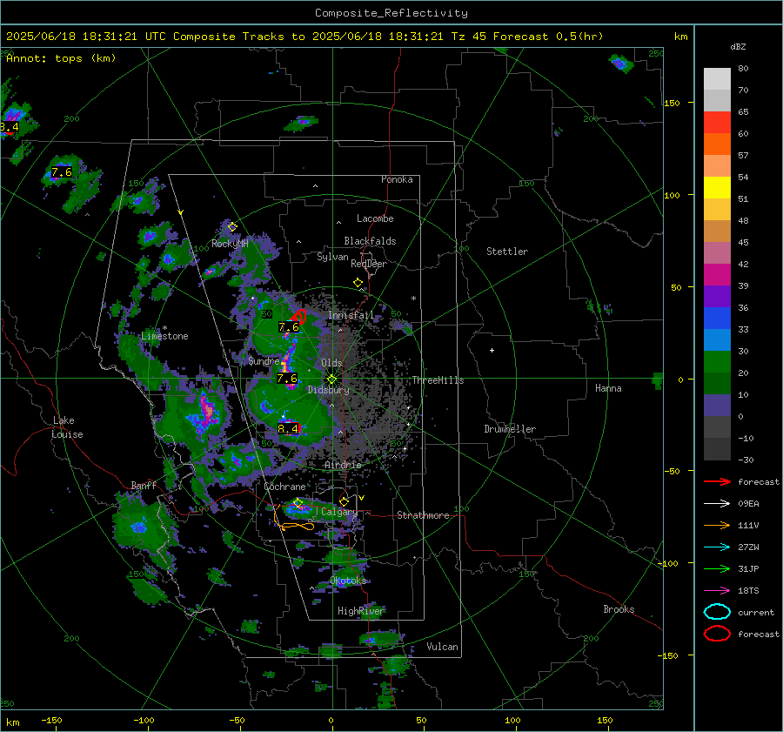Screen dimensions: 783x732
Task: Click the red 'forecast' ellipse legend icon
Action: coord(717,634)
